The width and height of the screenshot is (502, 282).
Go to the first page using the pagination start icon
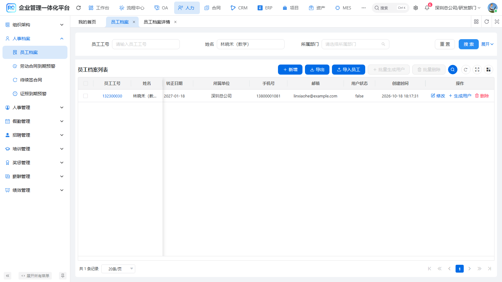coord(430,269)
